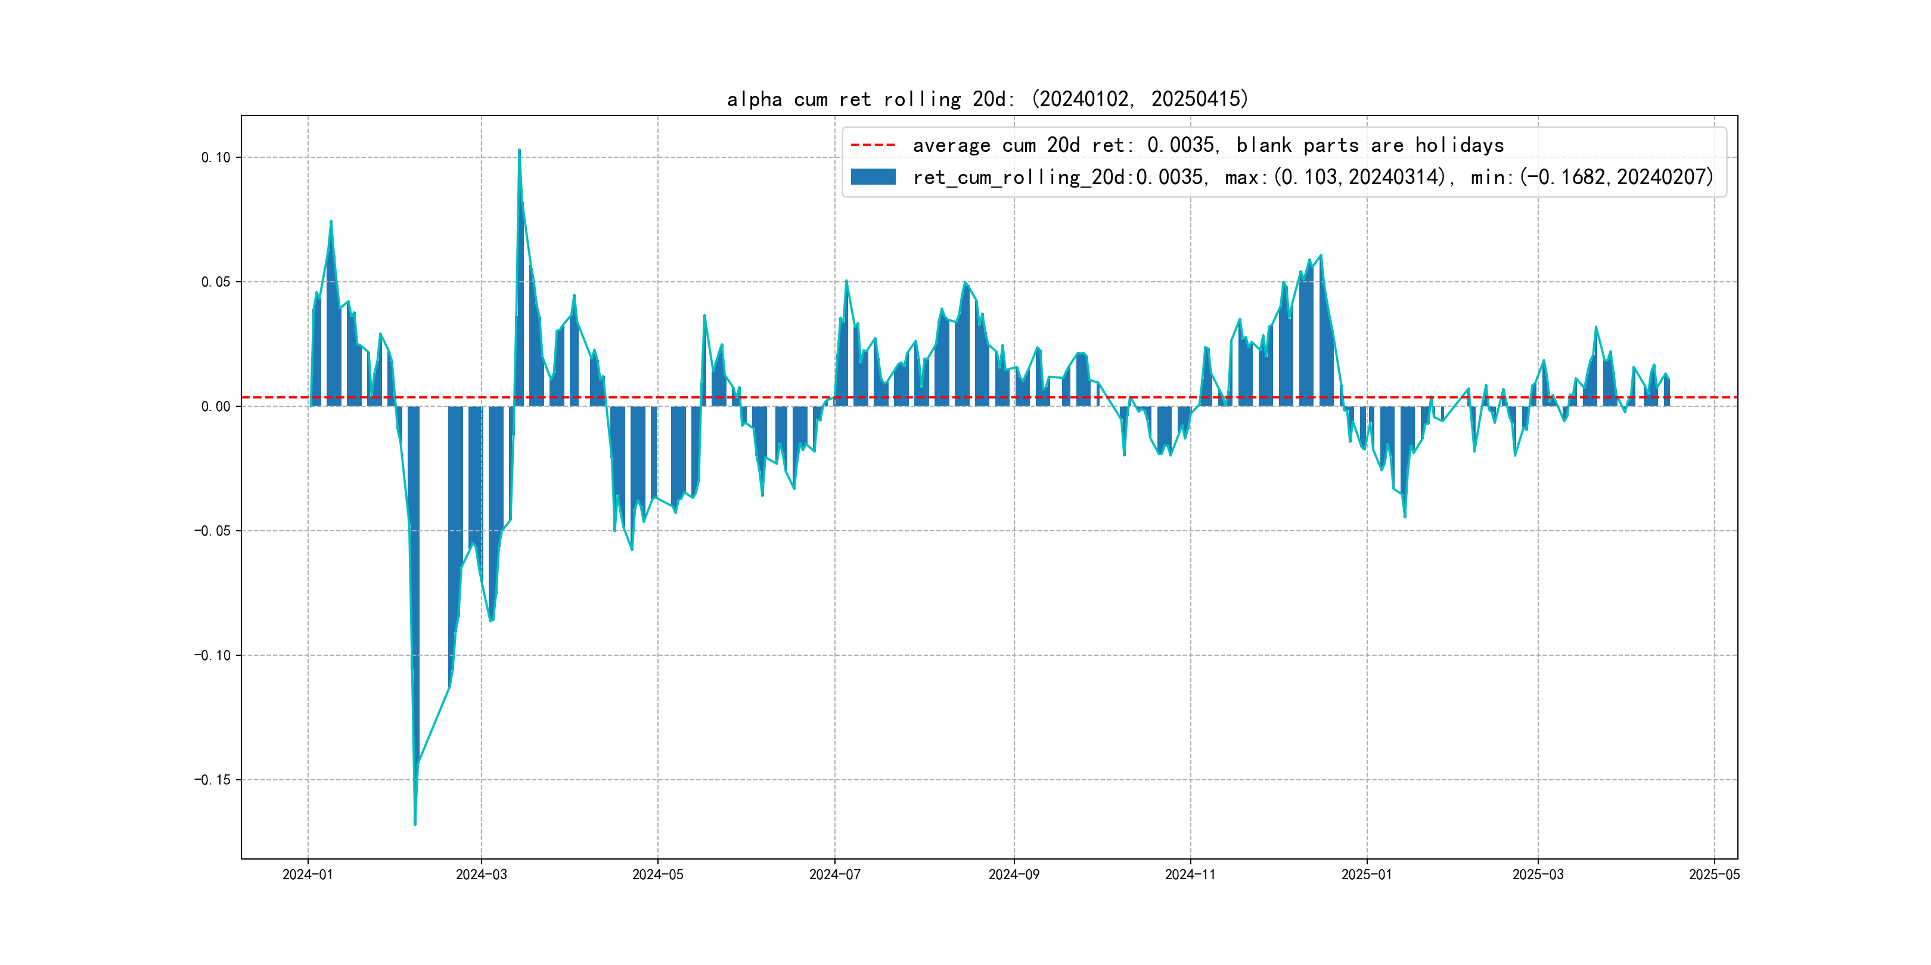Click the ret_cum_rolling_20d legend label
Image resolution: width=1931 pixels, height=965 pixels.
1312,178
